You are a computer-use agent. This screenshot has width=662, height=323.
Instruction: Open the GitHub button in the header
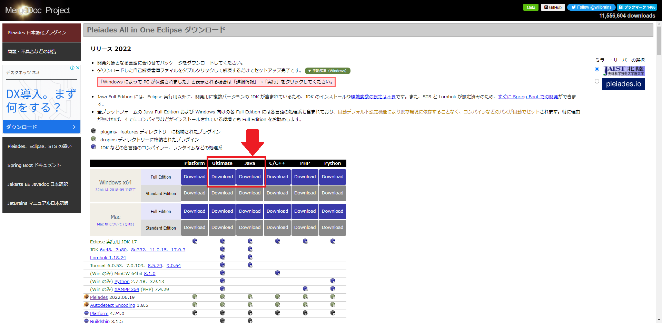(x=553, y=7)
